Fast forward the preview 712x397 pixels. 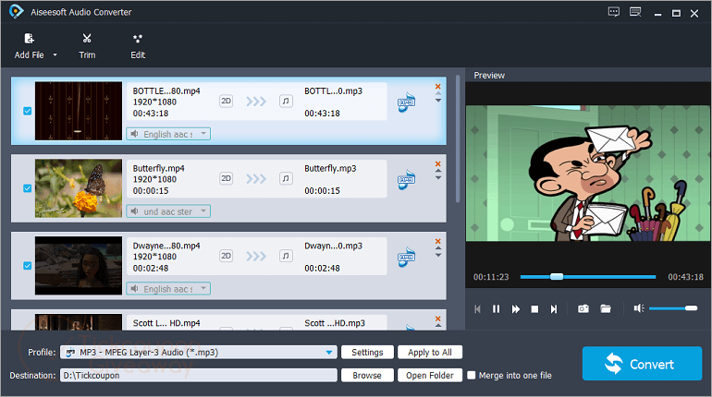pos(515,309)
